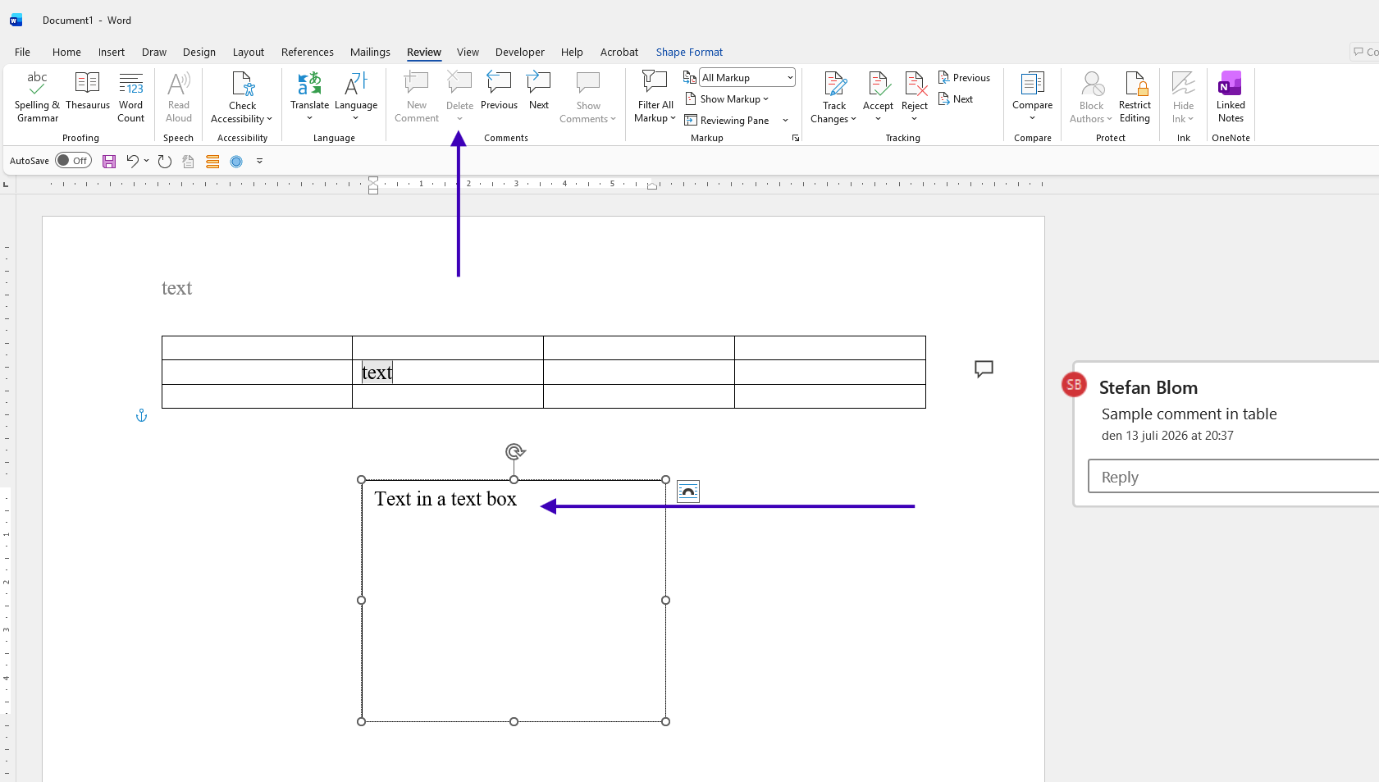This screenshot has width=1379, height=782.
Task: Go to Previous comment
Action: [x=499, y=91]
